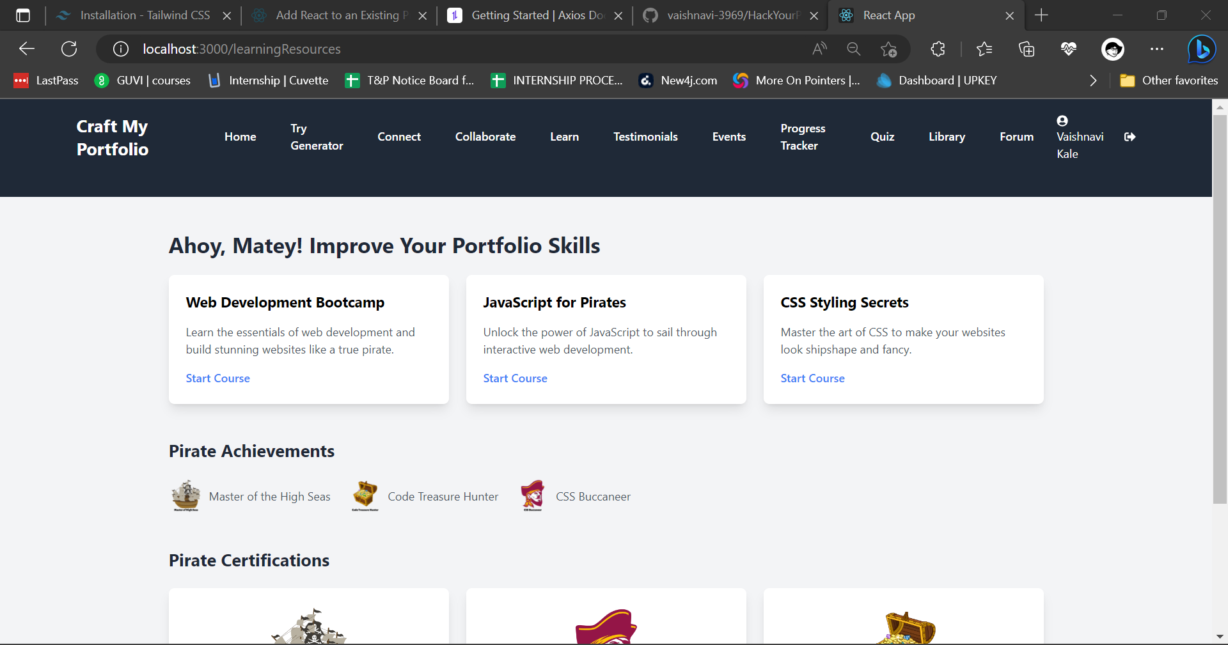Open GUVI courses bookmark
This screenshot has width=1228, height=645.
(x=143, y=81)
